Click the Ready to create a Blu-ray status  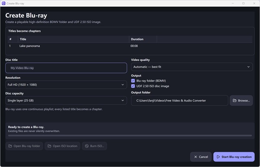pyautogui.click(x=26, y=127)
